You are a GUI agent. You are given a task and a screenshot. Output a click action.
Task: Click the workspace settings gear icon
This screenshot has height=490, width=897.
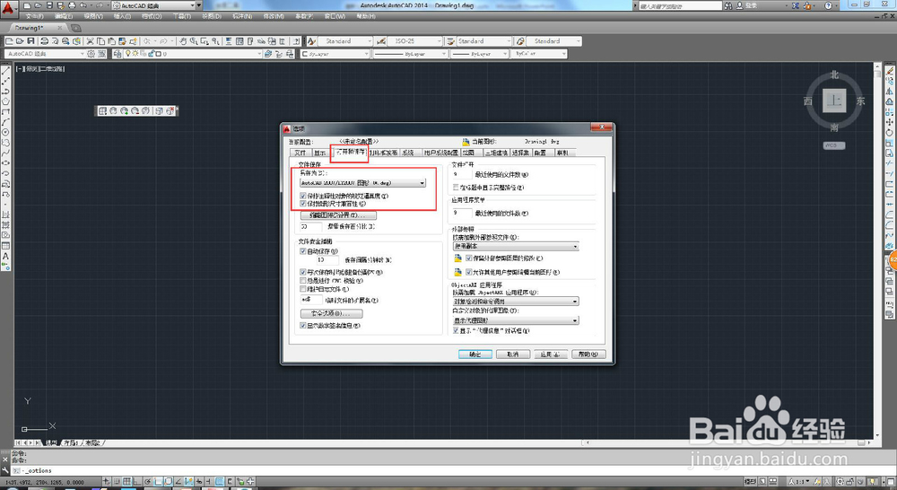tap(91, 54)
